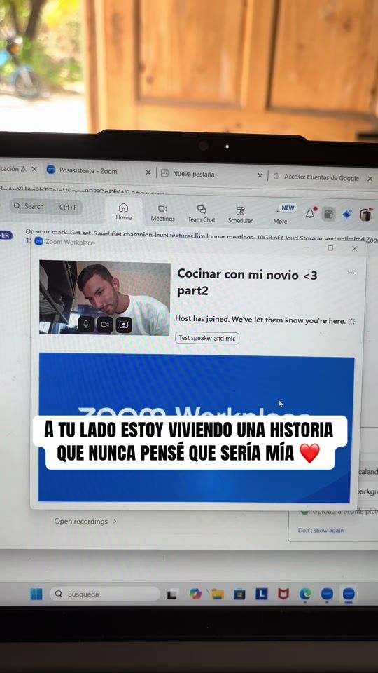Open the first Zoom taskbar icon
This screenshot has height=673, width=378.
tap(327, 594)
